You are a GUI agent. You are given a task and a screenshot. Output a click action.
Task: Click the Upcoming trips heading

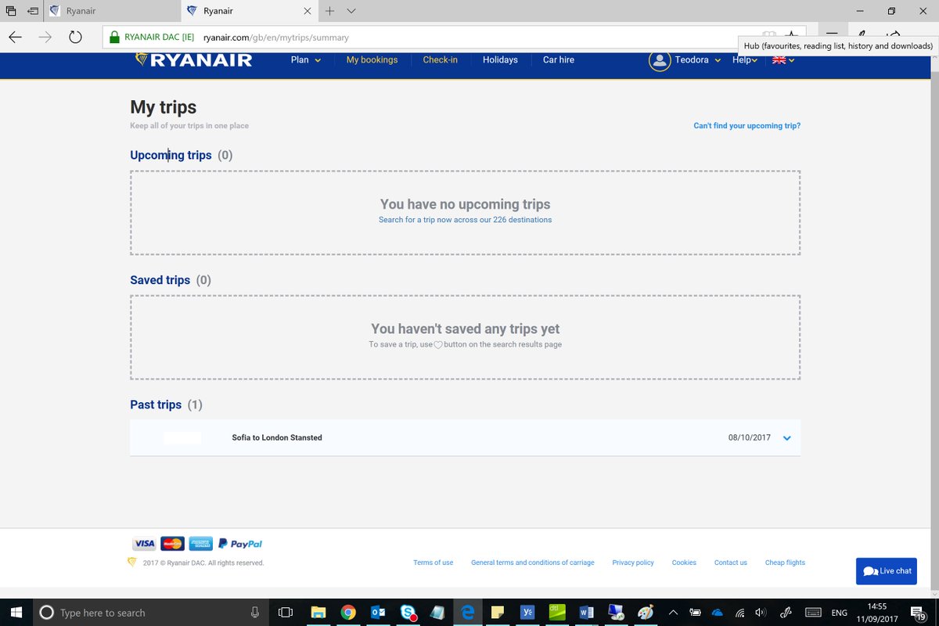pyautogui.click(x=171, y=155)
